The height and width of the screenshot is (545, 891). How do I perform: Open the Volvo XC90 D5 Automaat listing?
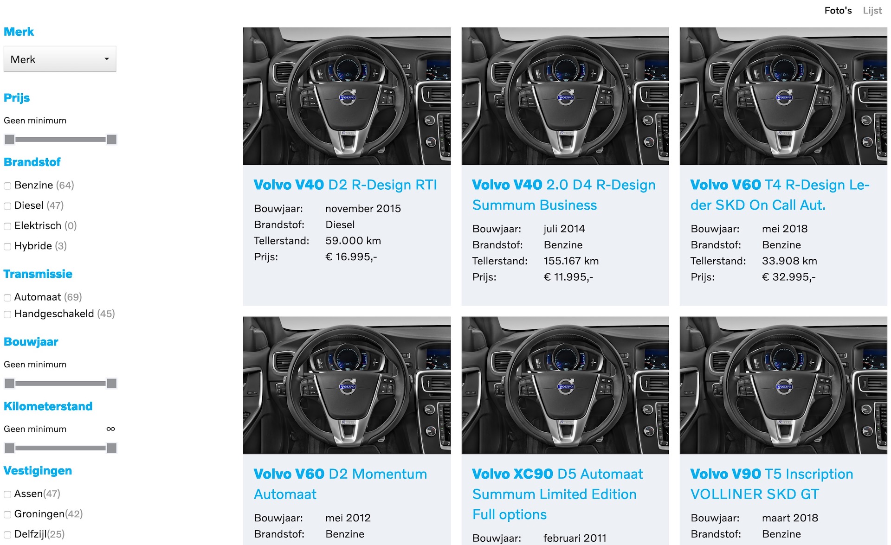(557, 494)
